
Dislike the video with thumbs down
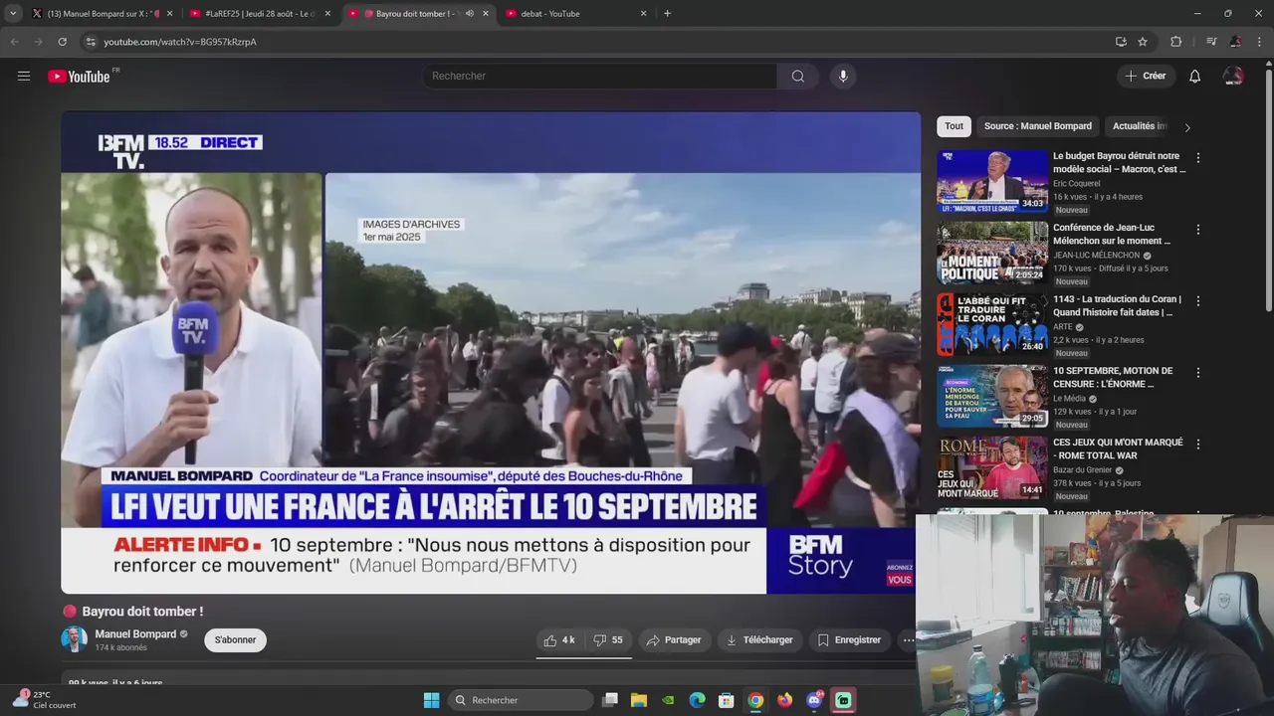[x=607, y=640]
